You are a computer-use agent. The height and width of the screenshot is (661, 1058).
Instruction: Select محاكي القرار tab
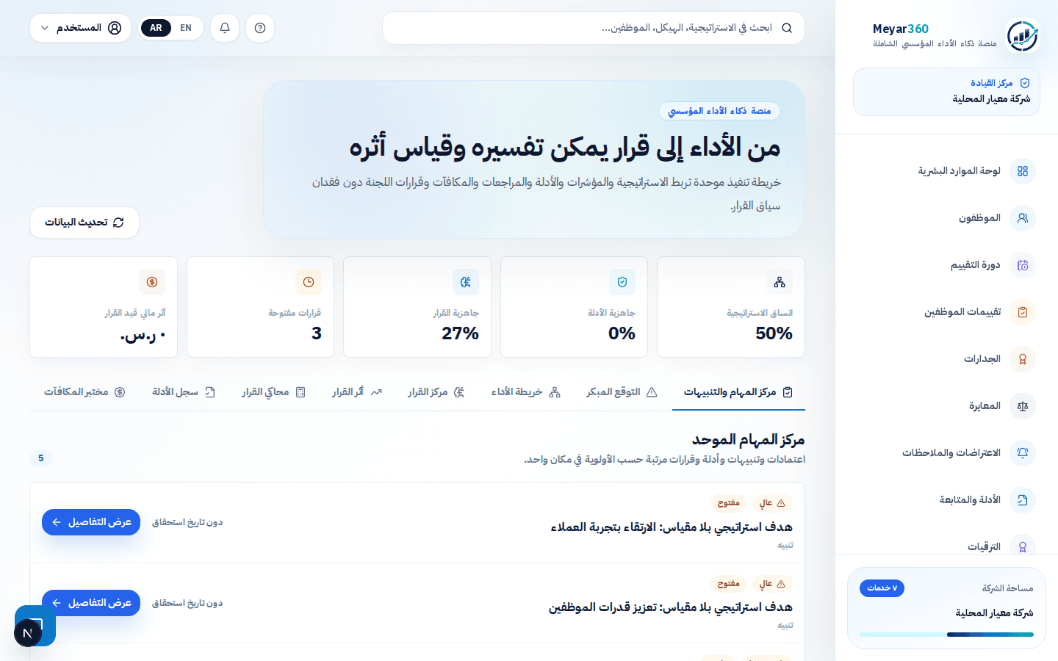pyautogui.click(x=273, y=392)
